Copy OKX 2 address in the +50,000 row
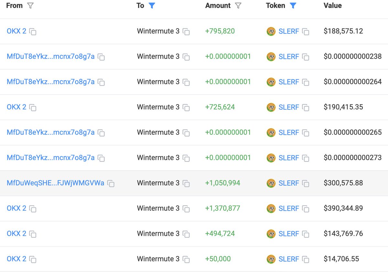This screenshot has height=272, width=388. tap(33, 259)
